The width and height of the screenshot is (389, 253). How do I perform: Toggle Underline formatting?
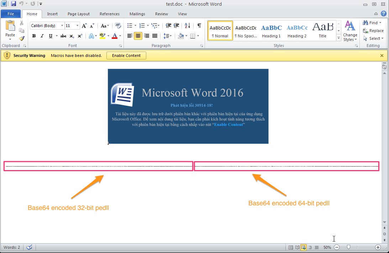coord(51,36)
